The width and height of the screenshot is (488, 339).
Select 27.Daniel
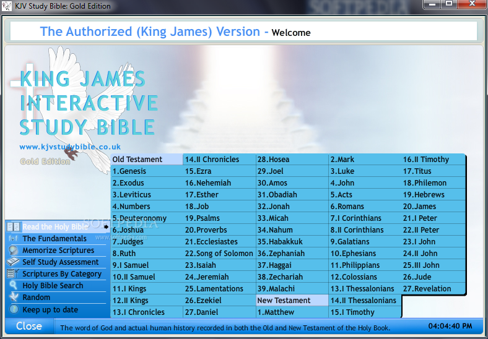[219, 312]
